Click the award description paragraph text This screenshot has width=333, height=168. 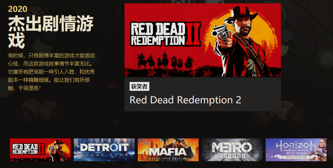[51, 72]
